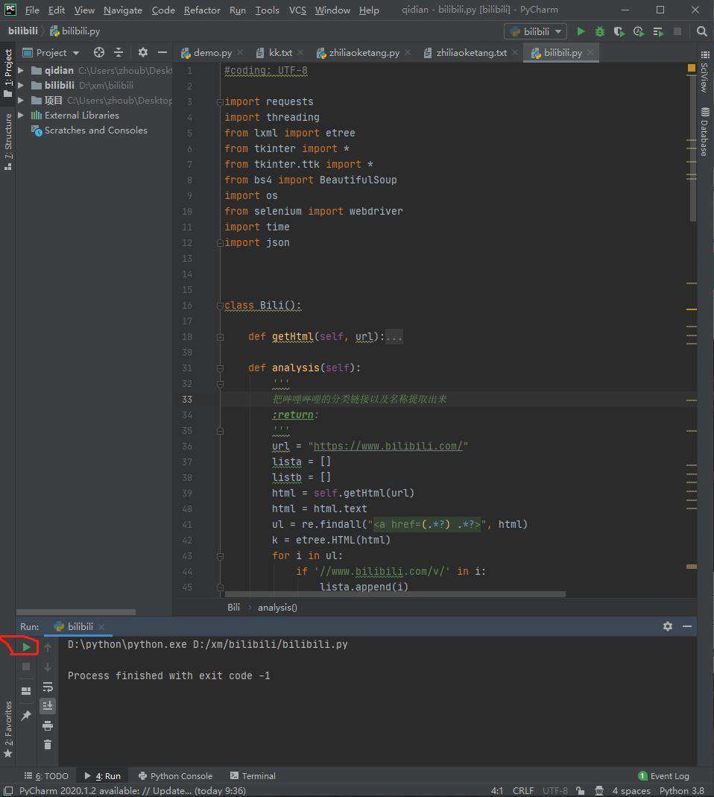Open Database side panel
Screen dimensions: 714x797
coord(705,132)
